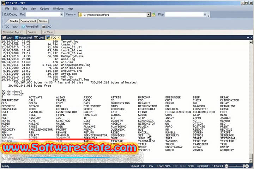This screenshot has width=254, height=169.
Task: Select the Shells toolbar tab
Action: [14, 21]
